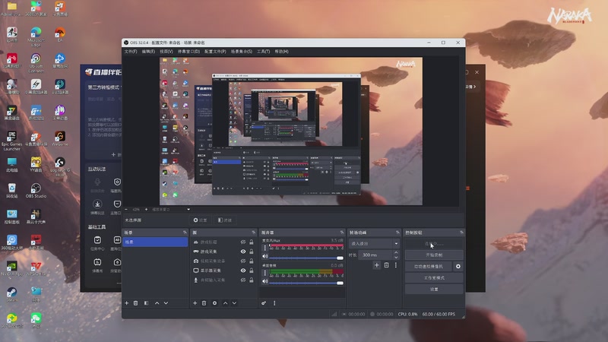608x342 pixels.
Task: Select the 显示器采集 source row
Action: pos(223,271)
